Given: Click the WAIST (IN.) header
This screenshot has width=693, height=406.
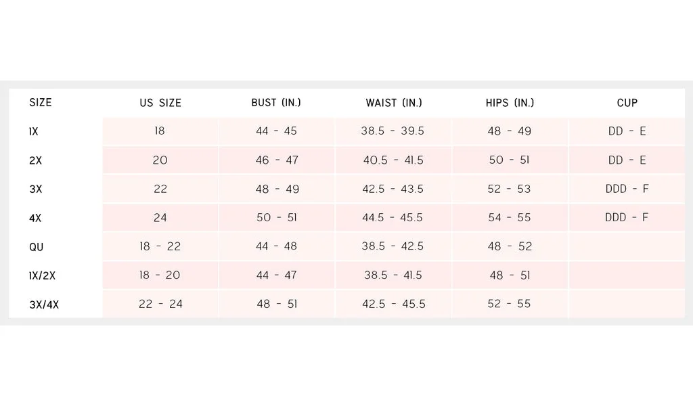Looking at the screenshot, I should [x=394, y=103].
